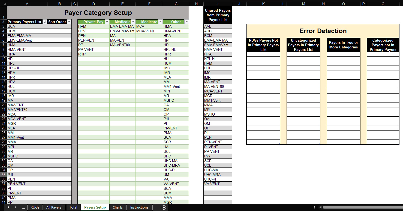
Task: Open the Sort Order filter dropdown
Action: [69, 22]
